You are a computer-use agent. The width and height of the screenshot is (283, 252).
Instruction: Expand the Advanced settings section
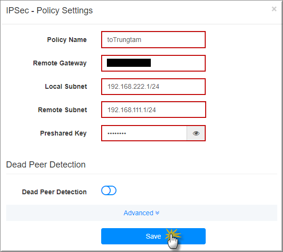[x=141, y=213]
